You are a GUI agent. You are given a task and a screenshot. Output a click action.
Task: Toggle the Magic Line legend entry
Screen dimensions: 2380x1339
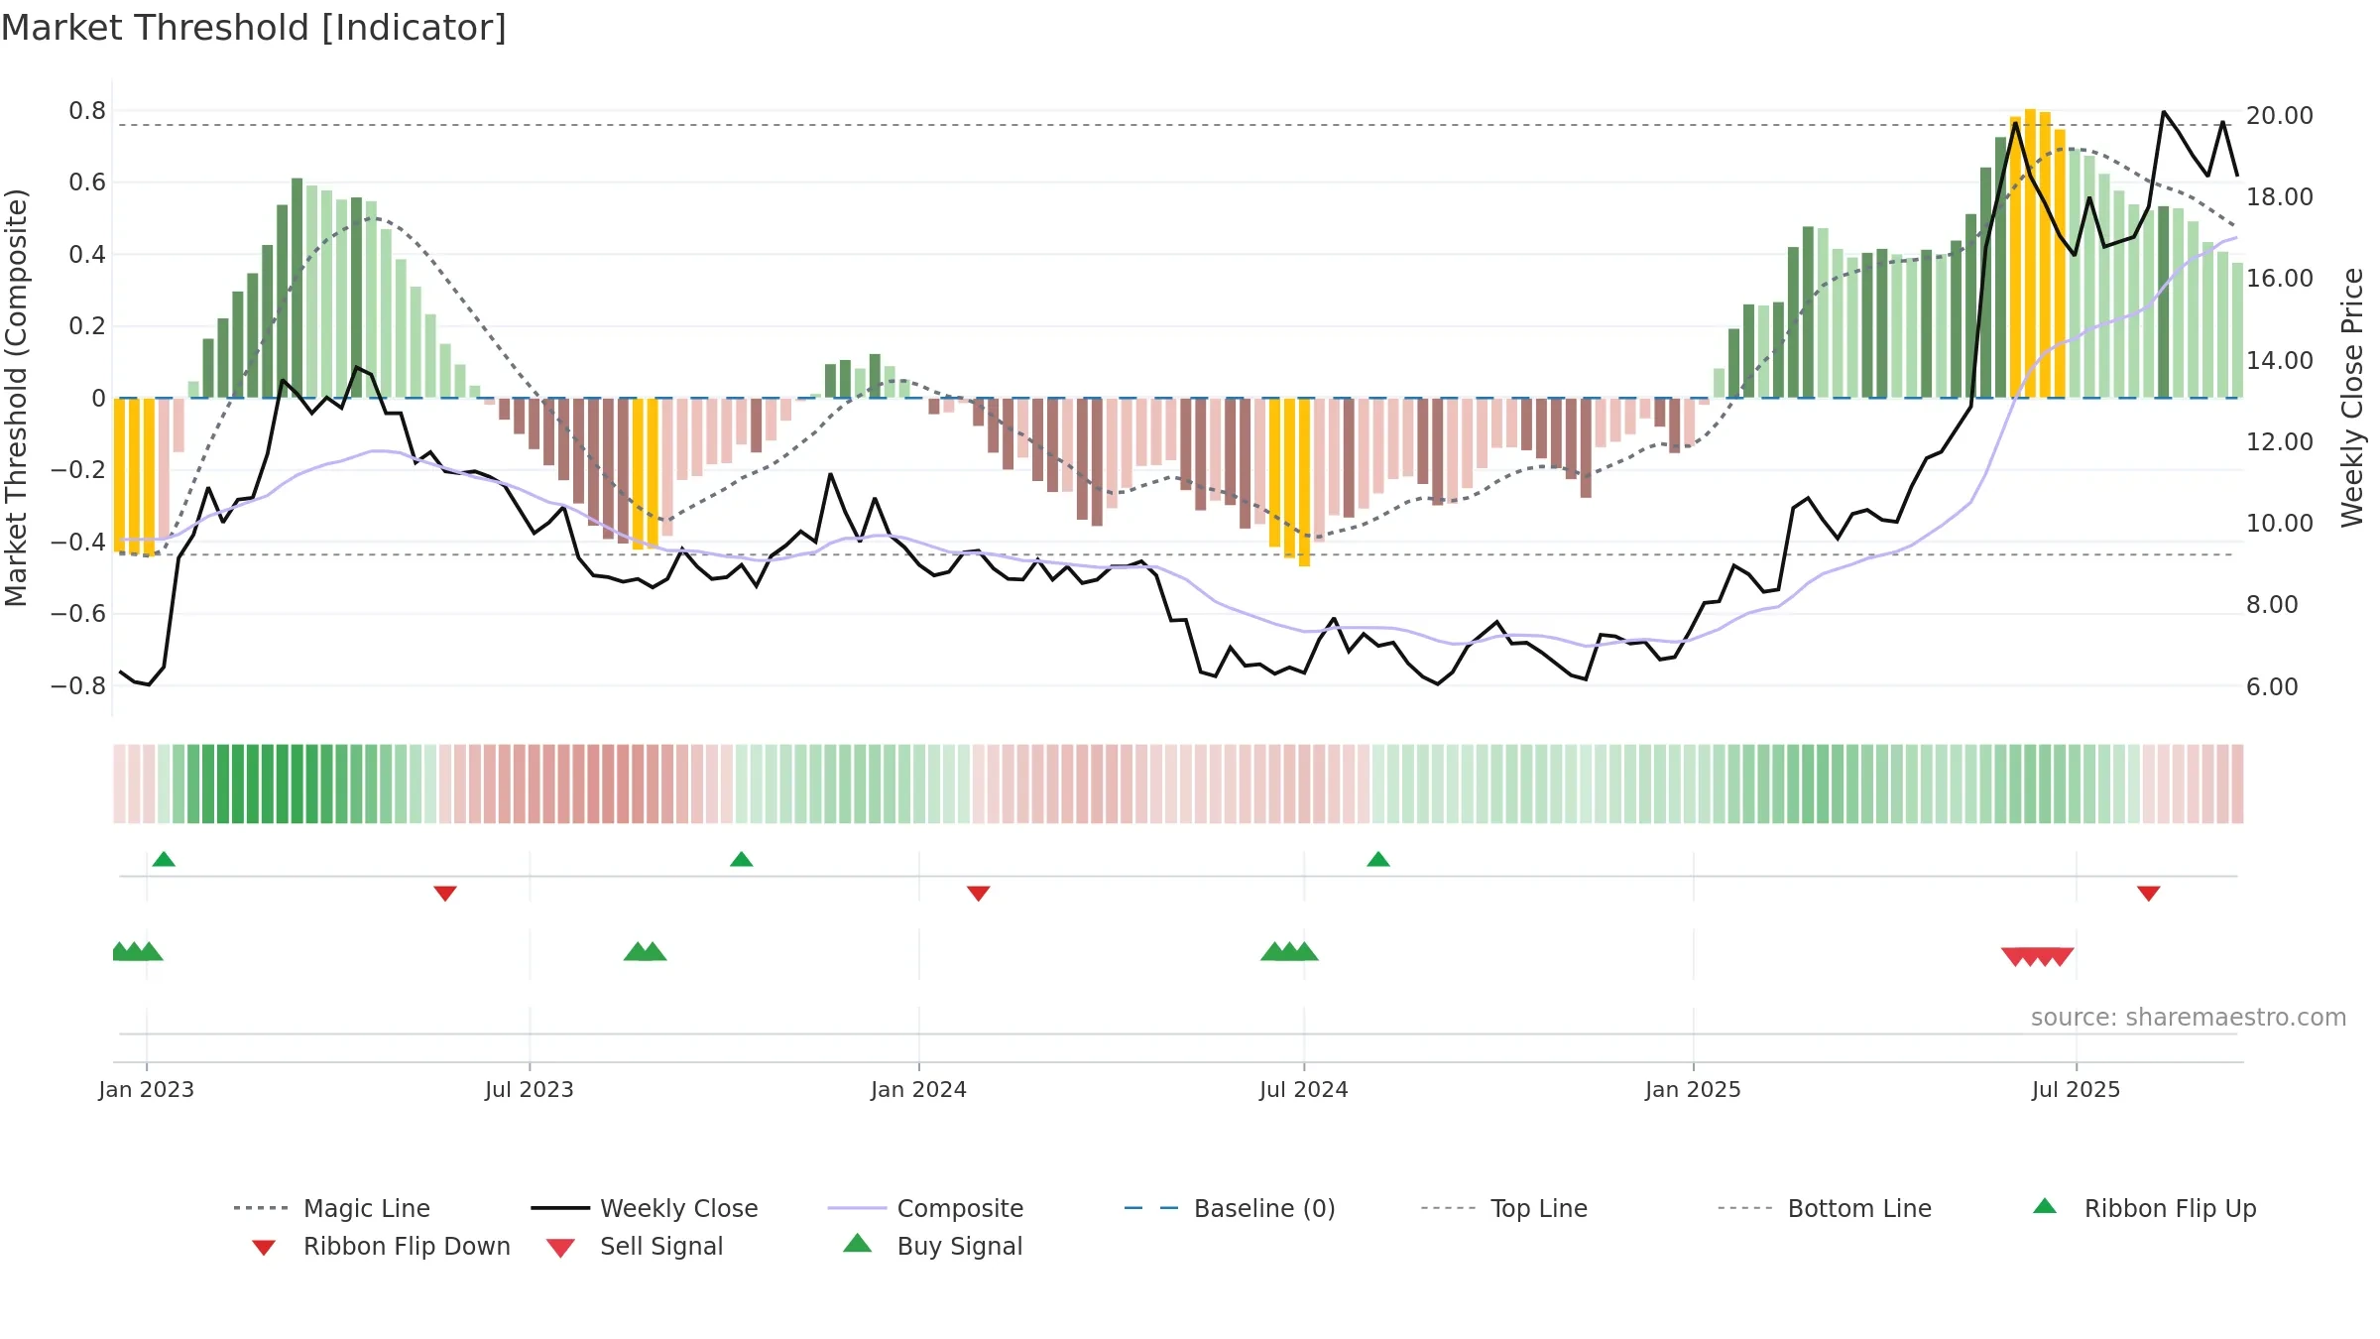[331, 1208]
